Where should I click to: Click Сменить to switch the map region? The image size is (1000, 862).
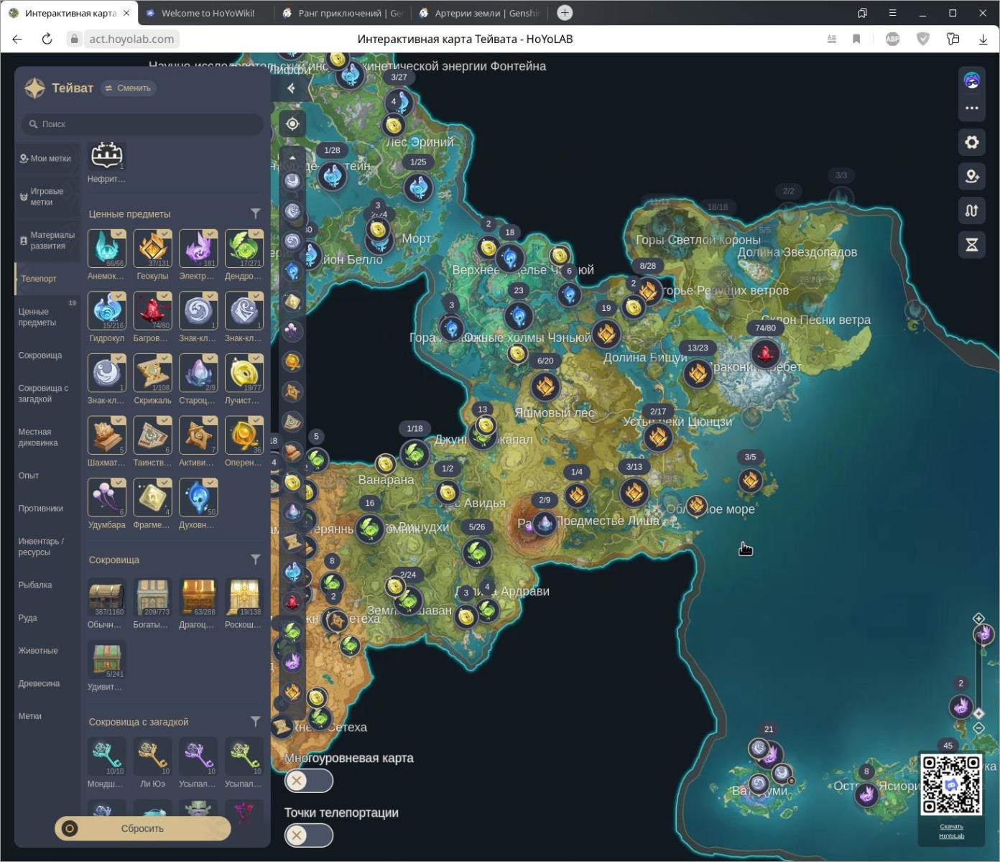129,88
